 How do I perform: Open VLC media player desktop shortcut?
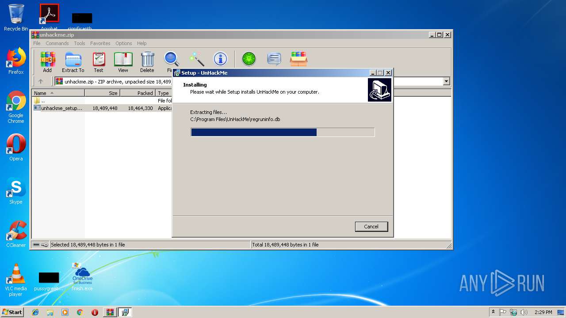click(x=16, y=280)
